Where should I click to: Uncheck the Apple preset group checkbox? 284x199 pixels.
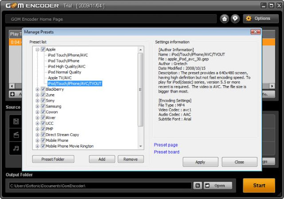43,49
